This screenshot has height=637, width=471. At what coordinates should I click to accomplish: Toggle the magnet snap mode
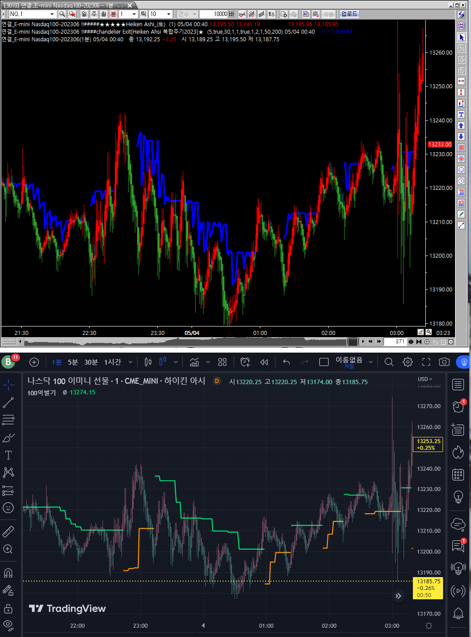pos(8,573)
